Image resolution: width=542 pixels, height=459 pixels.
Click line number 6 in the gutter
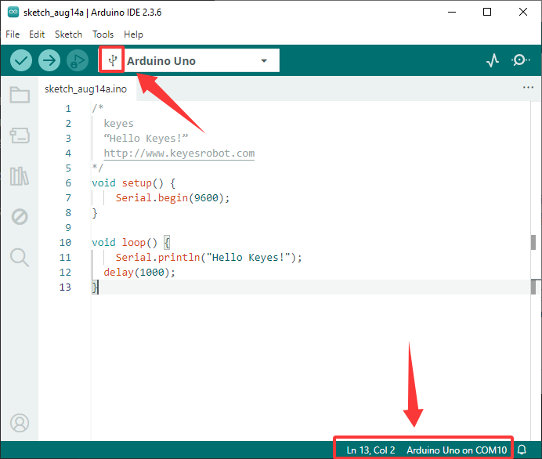coord(68,183)
